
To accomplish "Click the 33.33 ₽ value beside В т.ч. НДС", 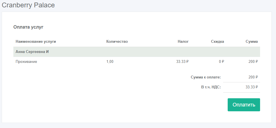I will 252,87.
